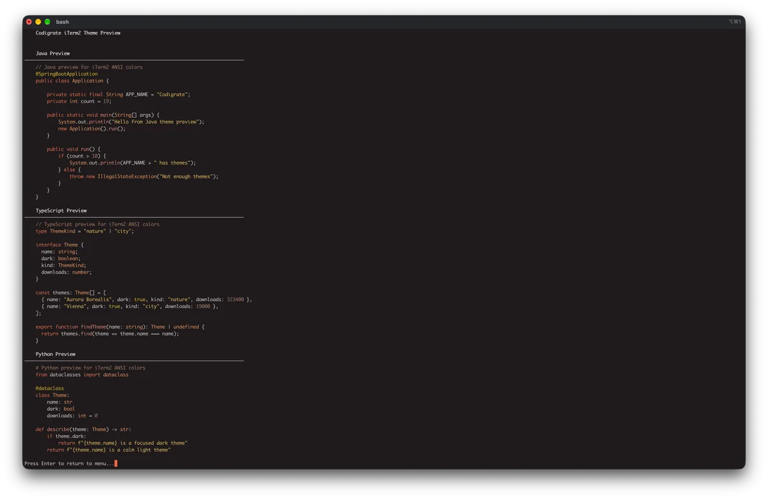This screenshot has width=768, height=499.
Task: Click the "def describe(theme: Theme) -> str:" line
Action: (x=83, y=429)
